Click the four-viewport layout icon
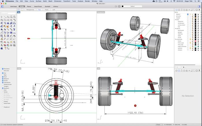The image size is (202, 126). pyautogui.click(x=19, y=9)
